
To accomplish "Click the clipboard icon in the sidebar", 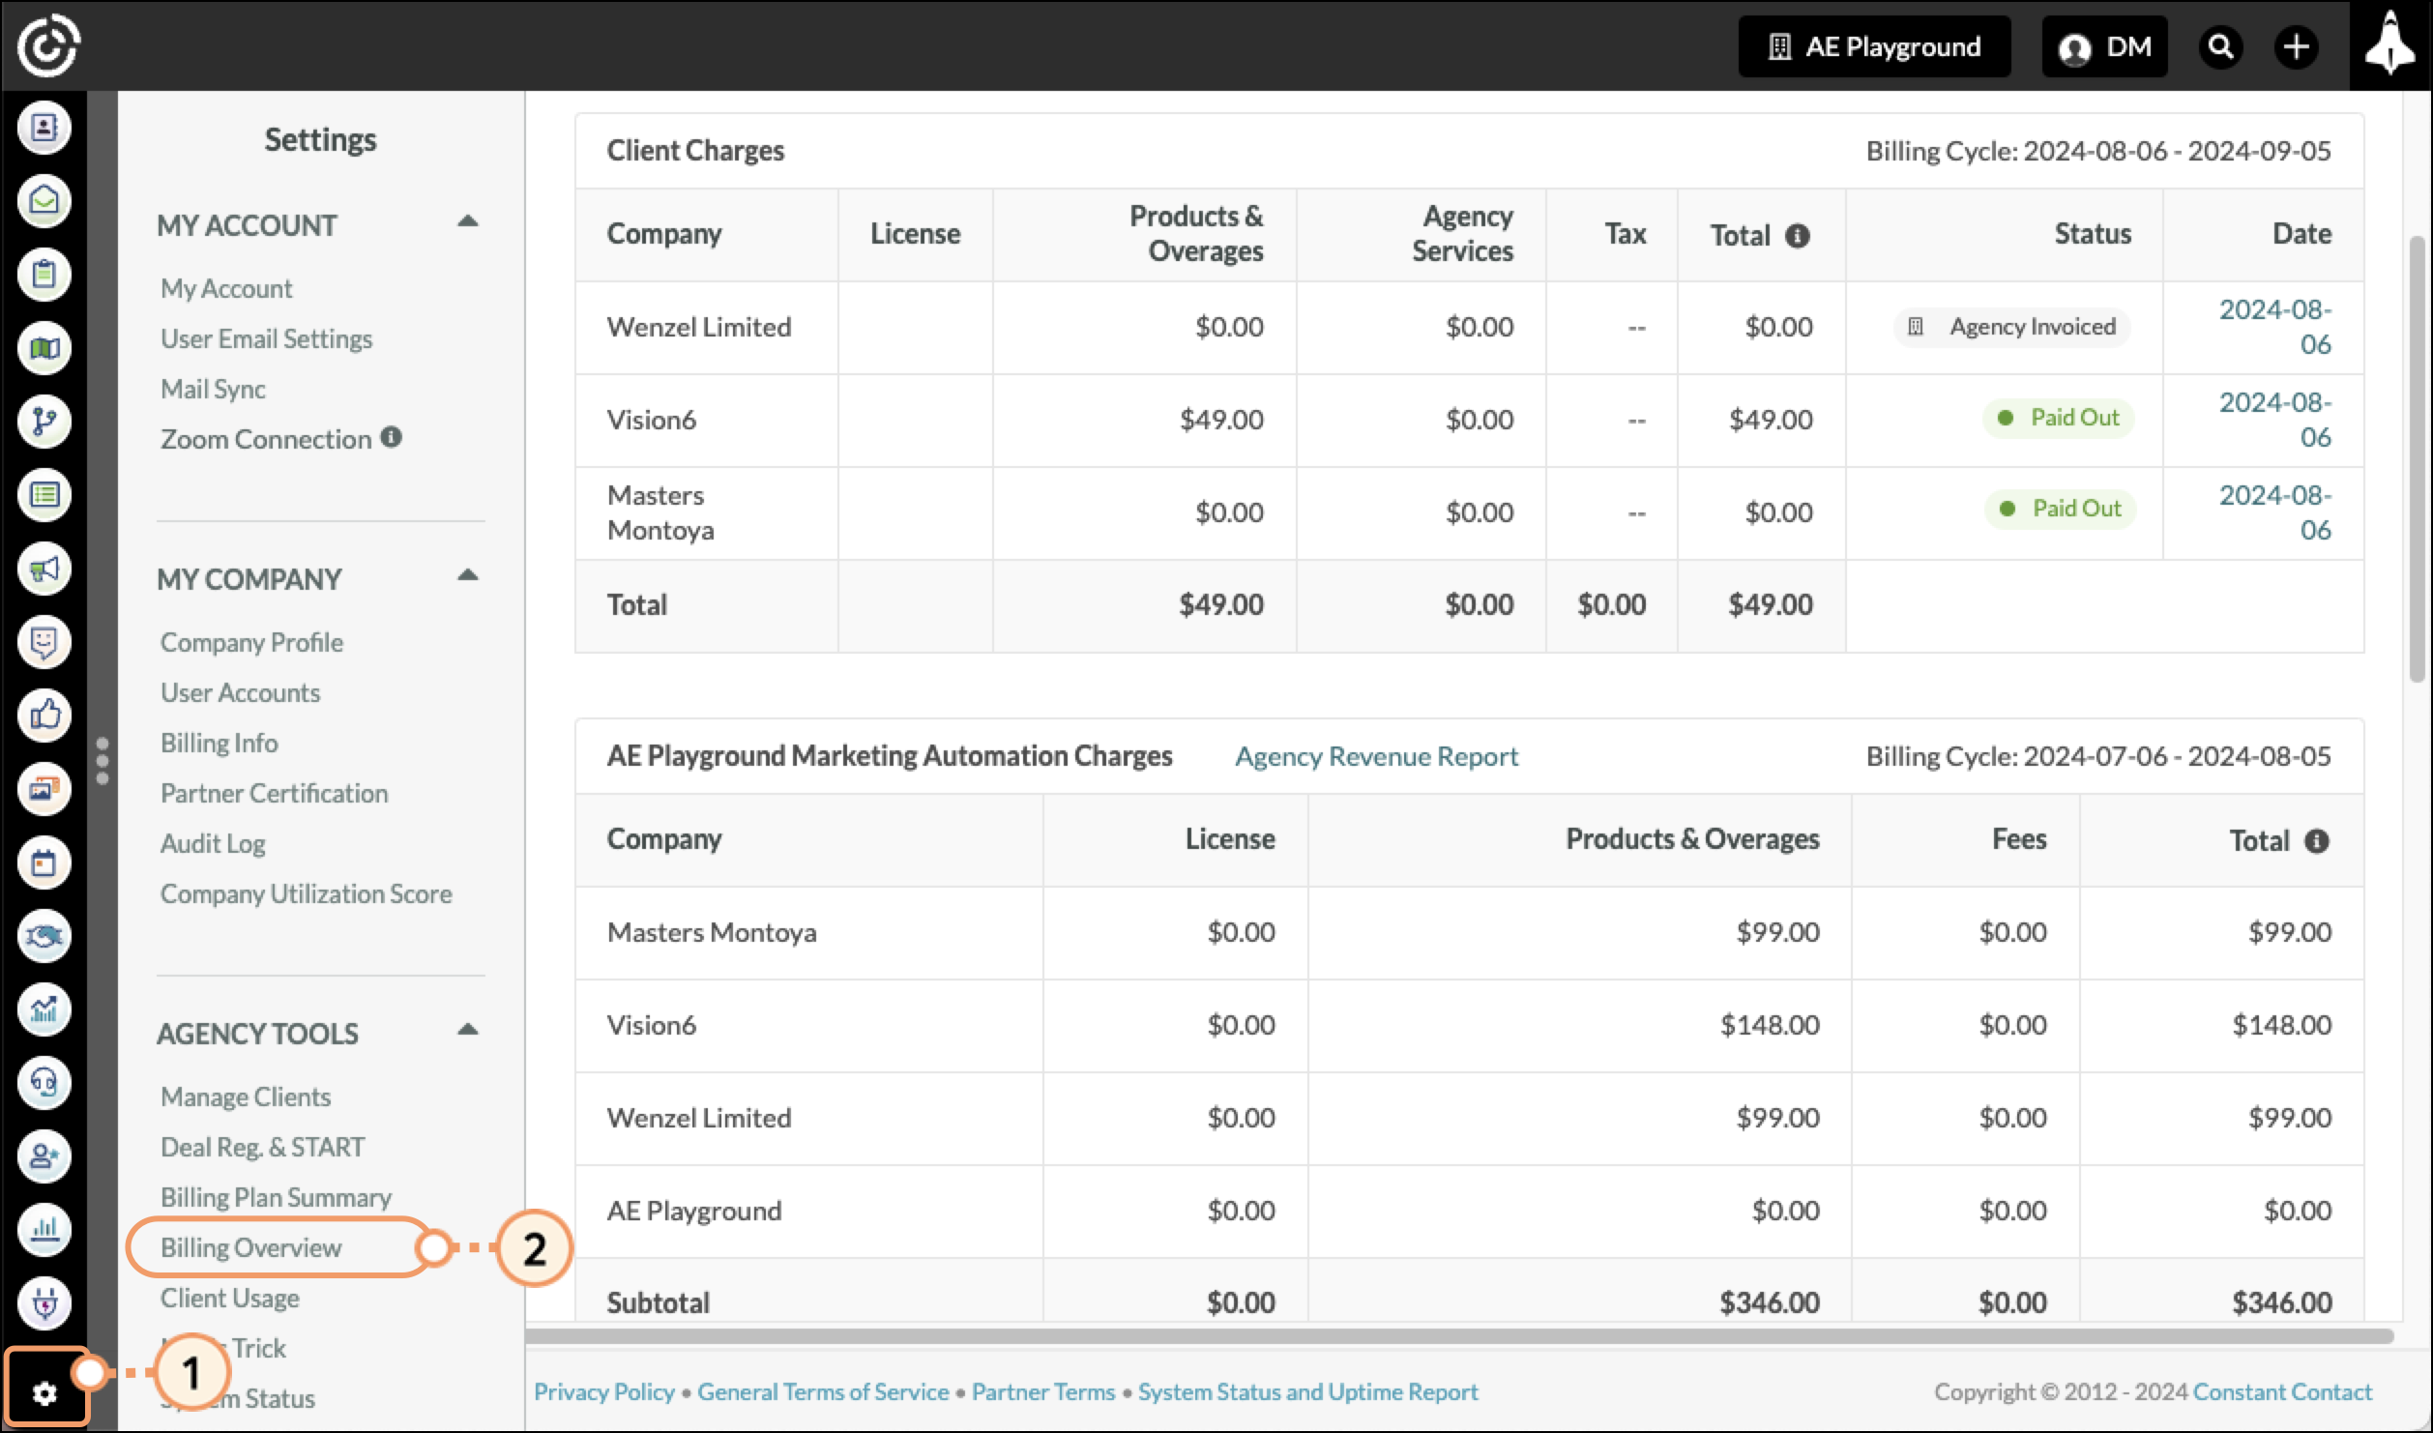I will 44,275.
